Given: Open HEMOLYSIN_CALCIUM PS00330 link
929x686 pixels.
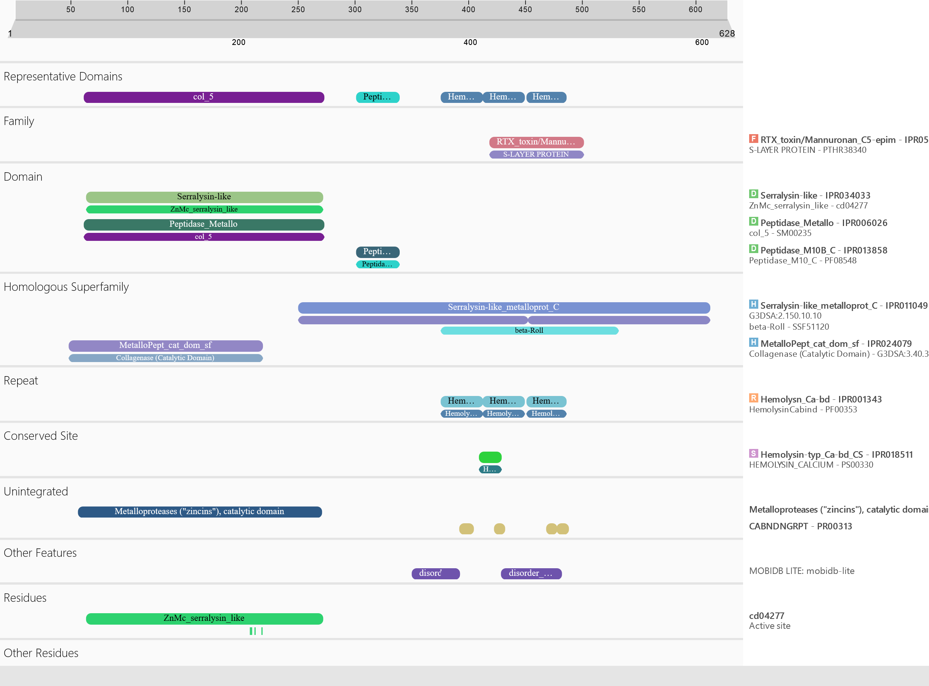Looking at the screenshot, I should coord(811,465).
